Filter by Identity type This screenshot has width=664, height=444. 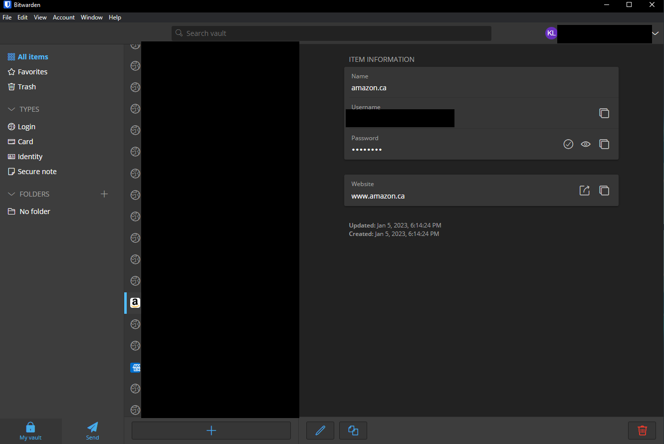[25, 157]
